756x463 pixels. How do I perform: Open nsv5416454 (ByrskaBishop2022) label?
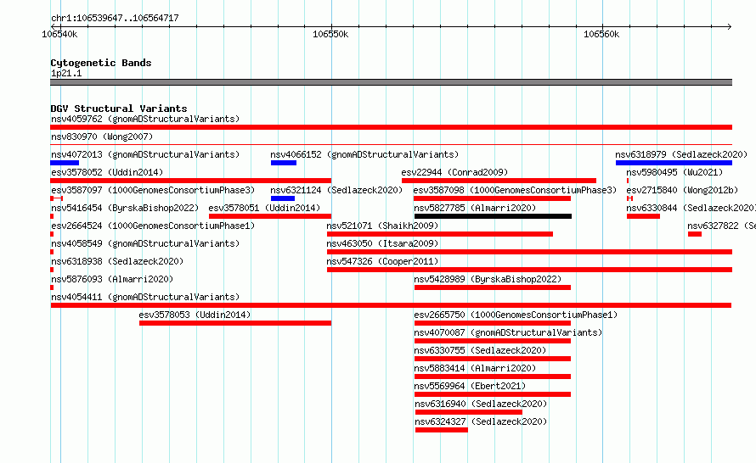pyautogui.click(x=125, y=208)
